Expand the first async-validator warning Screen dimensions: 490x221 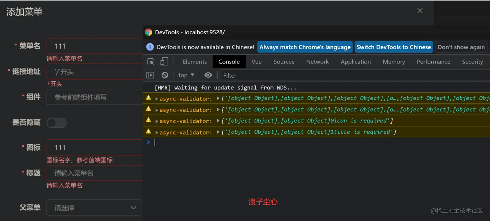point(157,99)
